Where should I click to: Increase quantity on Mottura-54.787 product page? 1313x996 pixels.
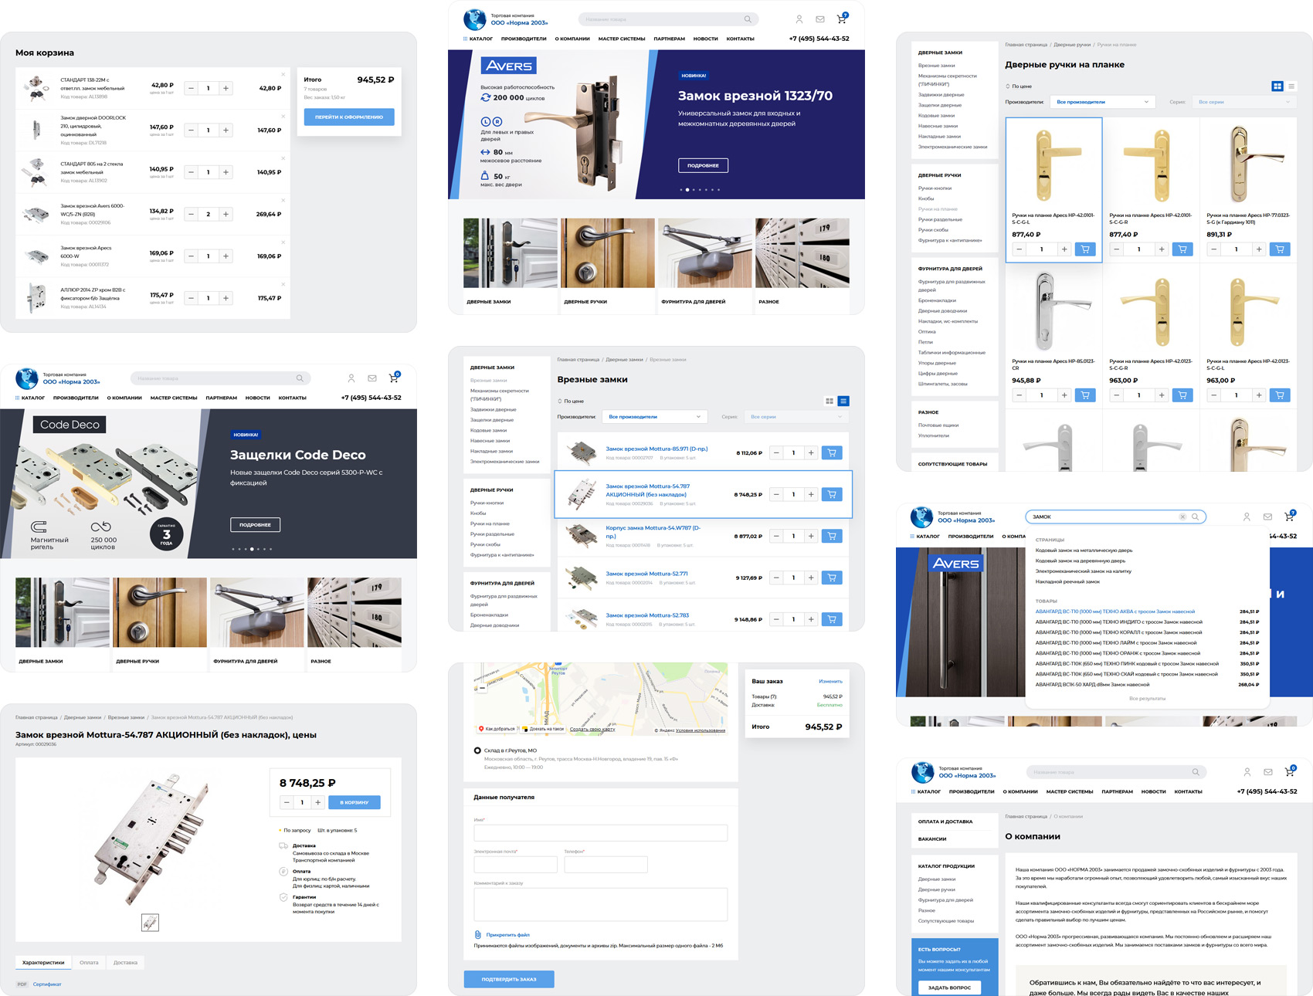pyautogui.click(x=317, y=802)
